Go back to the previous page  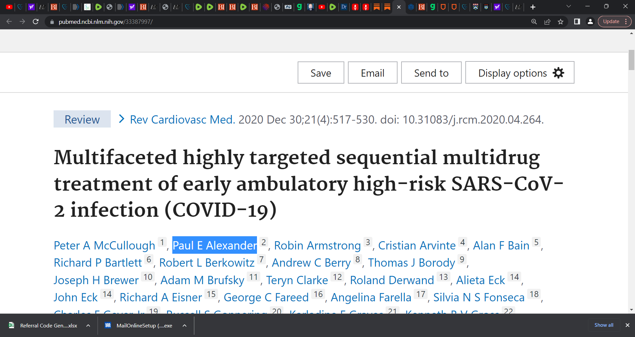click(9, 22)
